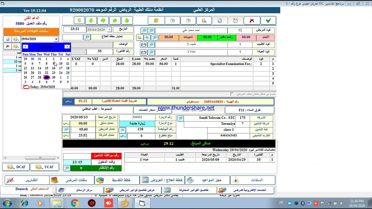
Task: Open the invoice date dropdown 29/04/2020
Action: (110, 30)
